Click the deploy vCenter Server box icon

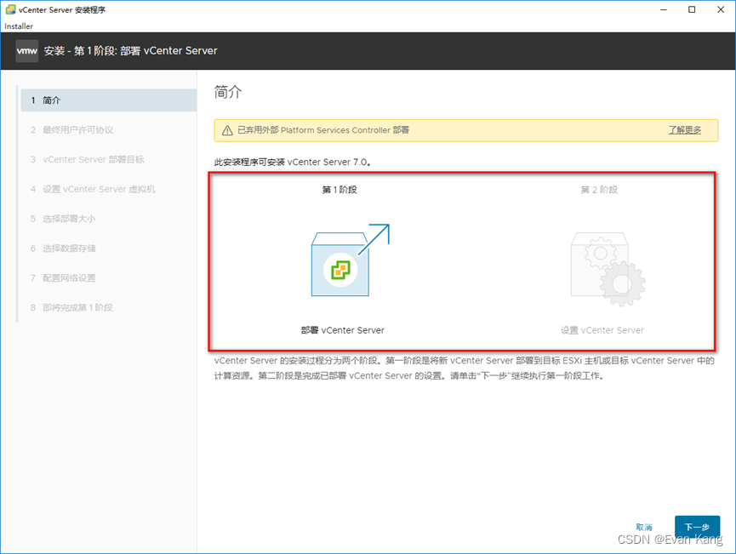click(x=351, y=260)
